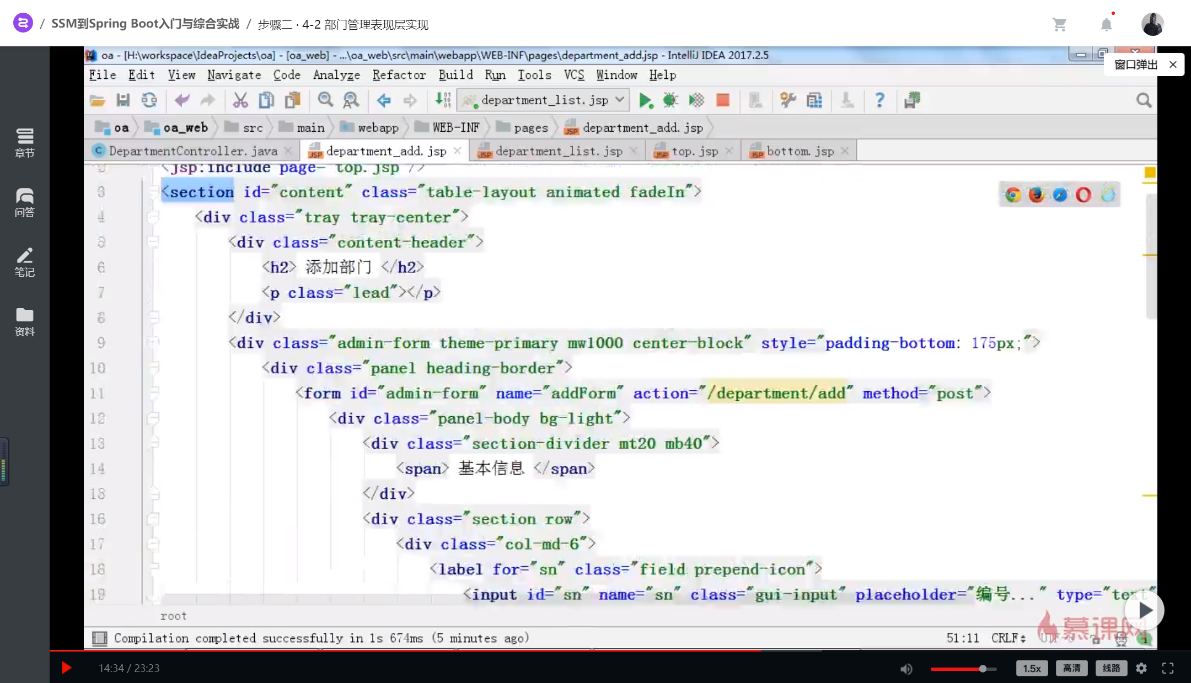
Task: Click the Save All toolbar icon
Action: [x=123, y=100]
